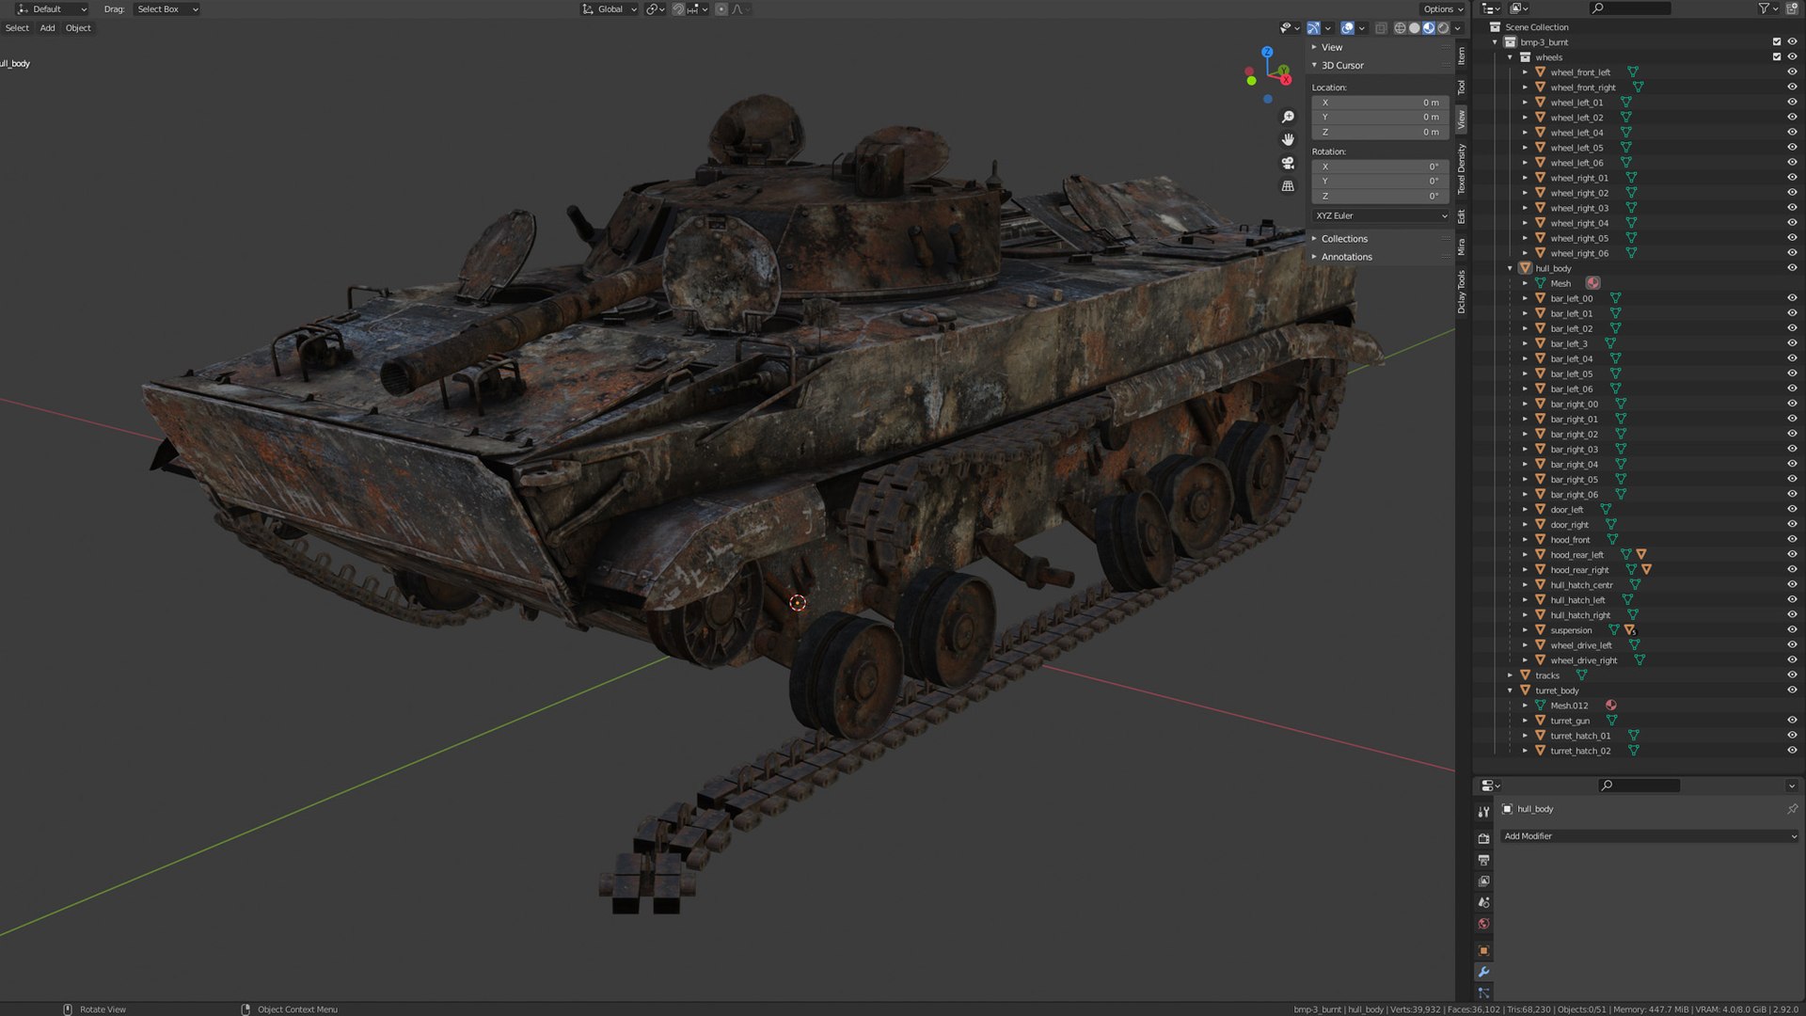Open the Object menu
The width and height of the screenshot is (1806, 1016).
(78, 28)
